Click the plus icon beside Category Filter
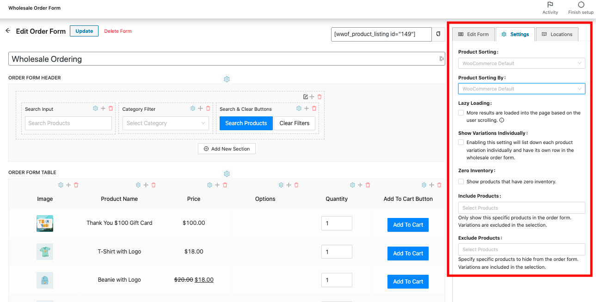The image size is (596, 302). (x=200, y=109)
